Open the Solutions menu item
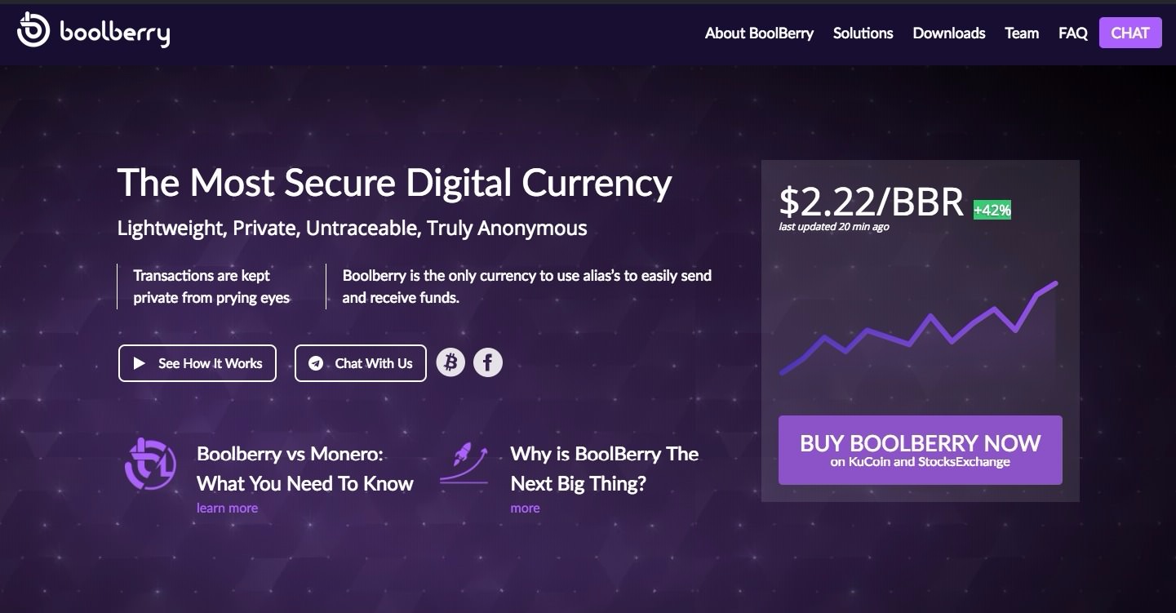The width and height of the screenshot is (1176, 613). tap(863, 33)
